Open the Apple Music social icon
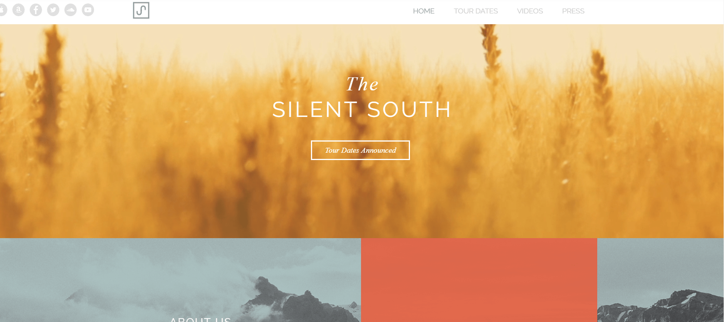The width and height of the screenshot is (724, 322). (x=2, y=10)
